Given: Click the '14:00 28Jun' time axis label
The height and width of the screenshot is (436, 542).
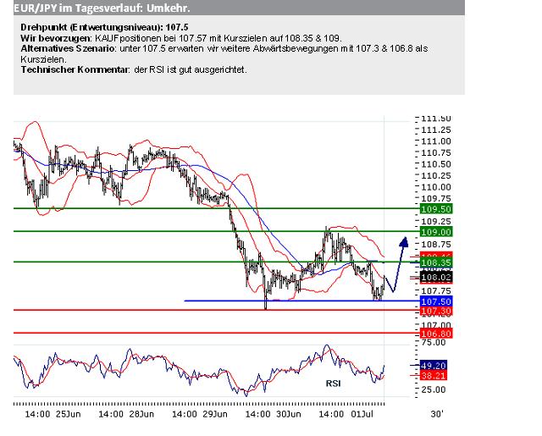Looking at the screenshot, I should 126,414.
